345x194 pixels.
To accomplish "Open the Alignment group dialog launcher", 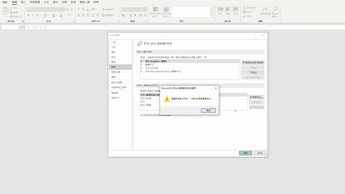I will pyautogui.click(x=119, y=22).
